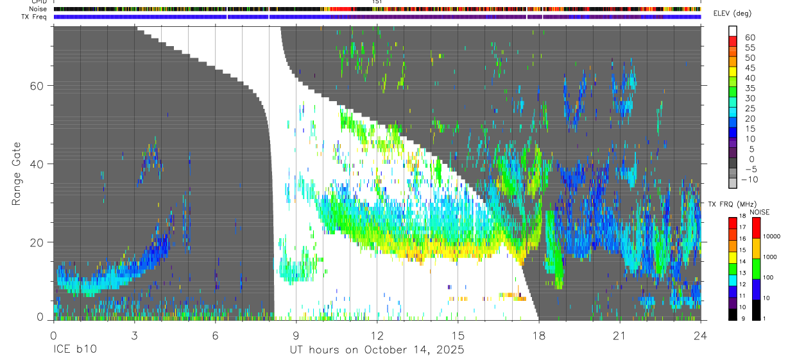Click the x-axis tick label '3'
788x363 pixels.
tap(133, 335)
